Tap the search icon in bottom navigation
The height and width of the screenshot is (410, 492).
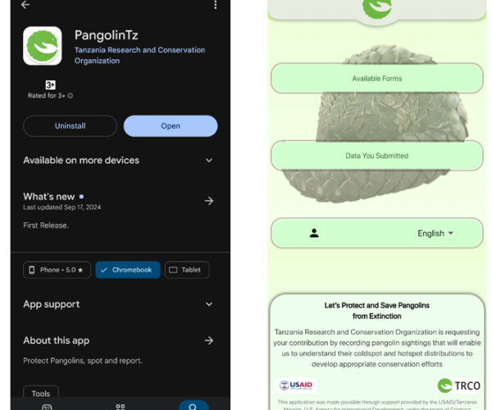coord(193,406)
